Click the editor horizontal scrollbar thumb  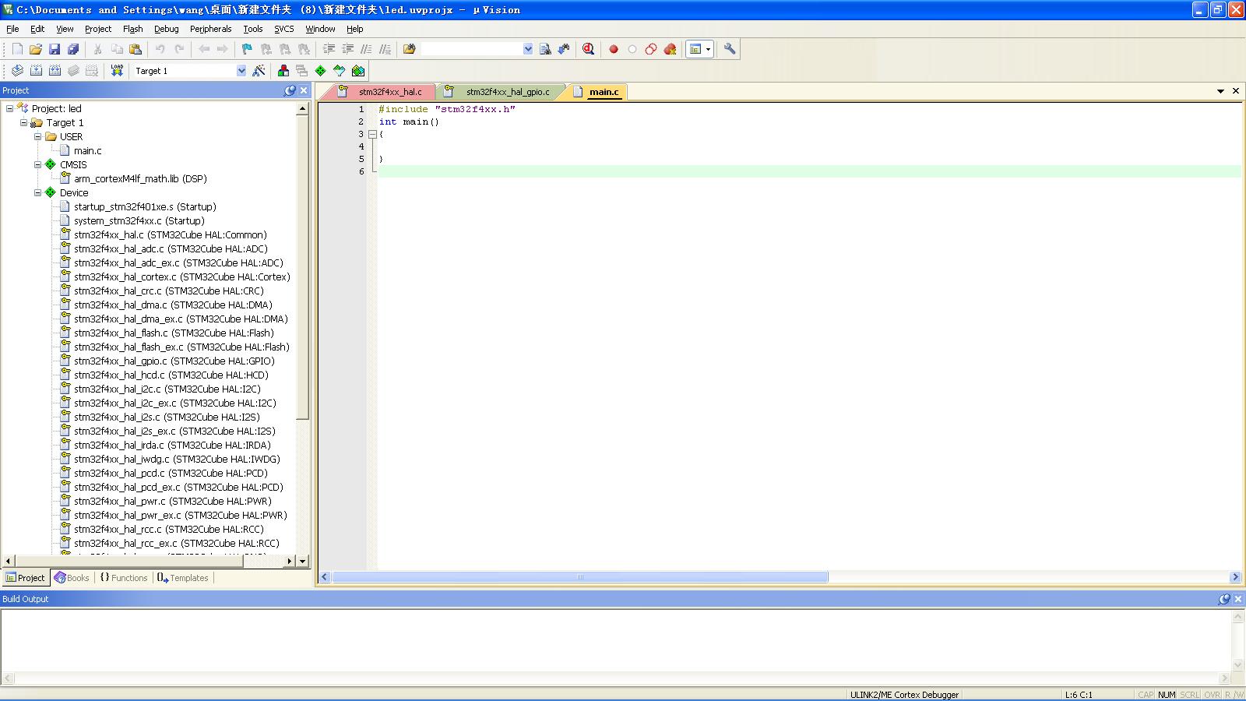click(579, 577)
